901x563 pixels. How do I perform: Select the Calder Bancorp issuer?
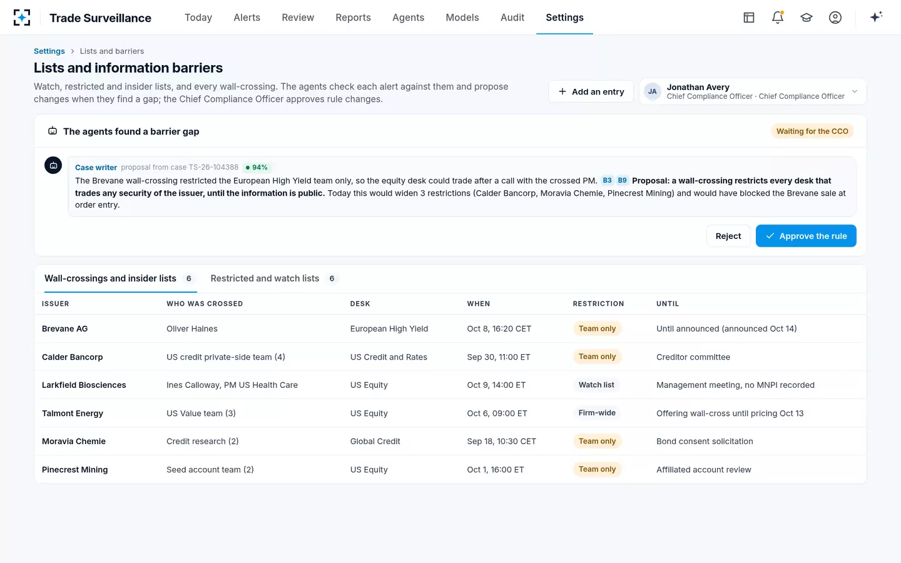coord(73,357)
